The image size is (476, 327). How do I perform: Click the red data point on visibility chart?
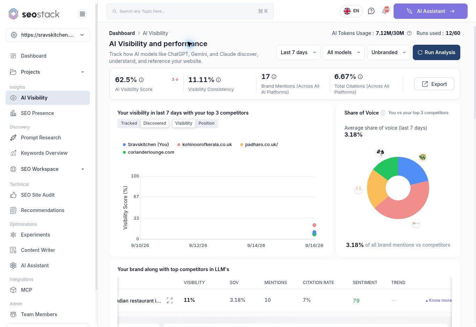(314, 225)
